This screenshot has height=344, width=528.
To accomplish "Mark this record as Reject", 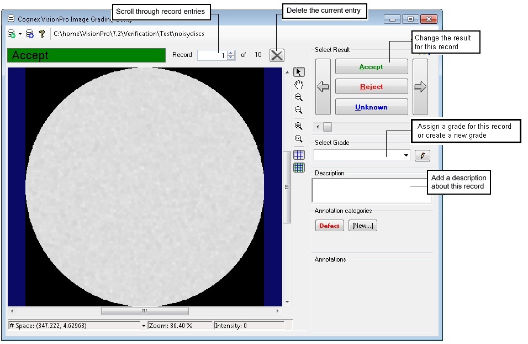I will tap(371, 86).
